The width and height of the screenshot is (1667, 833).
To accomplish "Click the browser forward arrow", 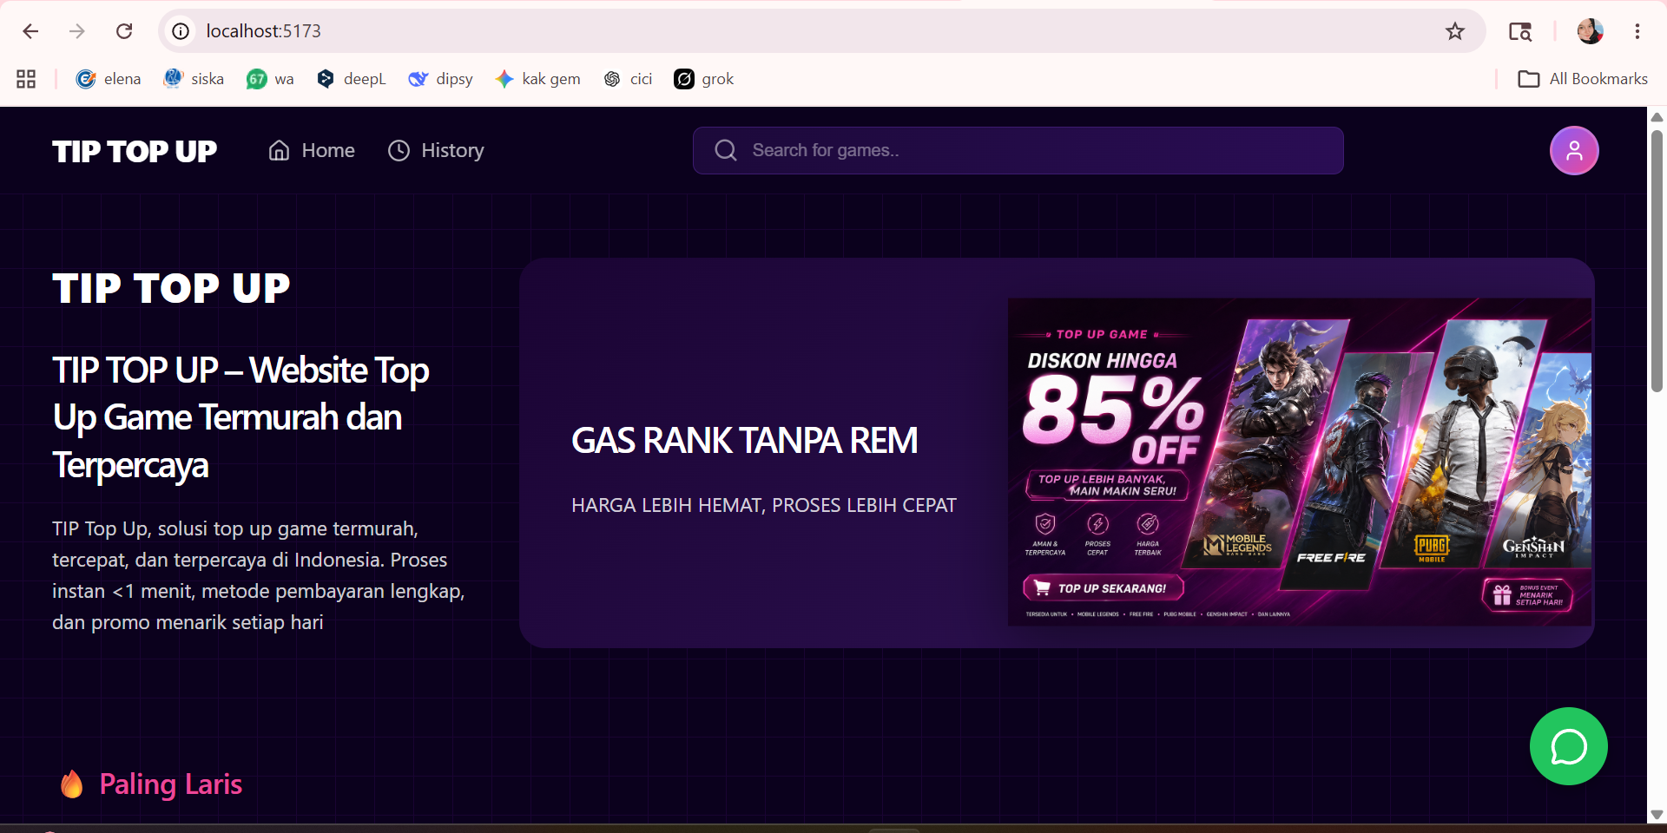I will 77,31.
